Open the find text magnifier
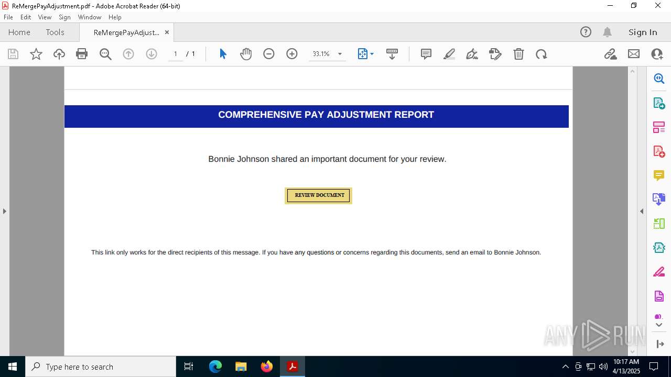This screenshot has width=671, height=377. tap(105, 54)
